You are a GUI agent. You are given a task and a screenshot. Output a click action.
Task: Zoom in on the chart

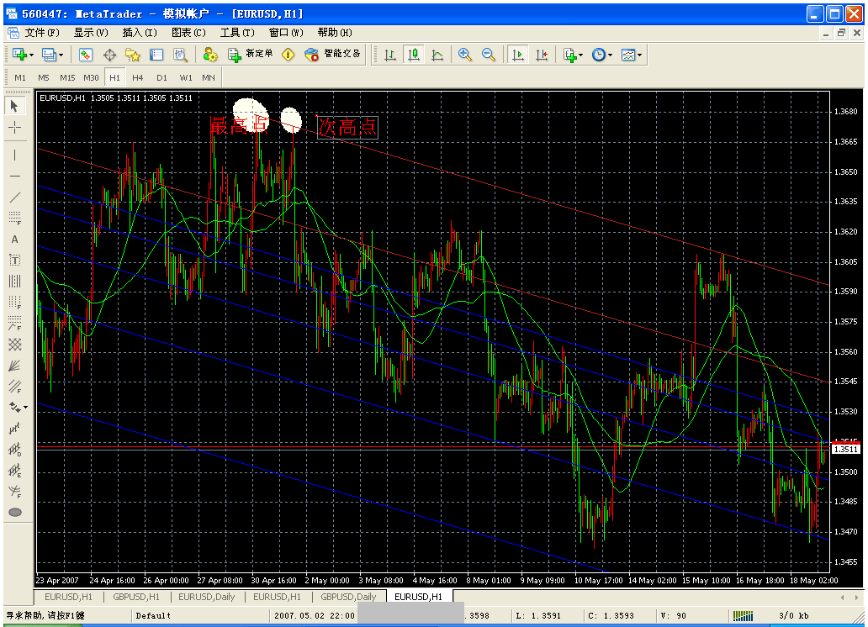(x=464, y=54)
